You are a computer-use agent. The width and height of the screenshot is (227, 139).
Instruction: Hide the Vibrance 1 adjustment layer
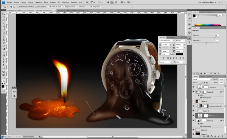pos(194,116)
